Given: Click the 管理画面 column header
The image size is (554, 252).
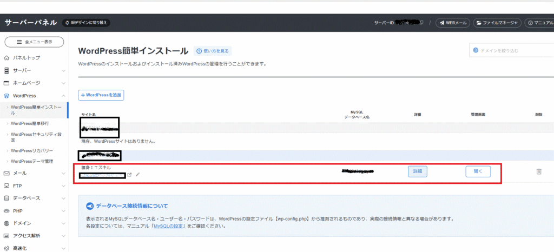Looking at the screenshot, I should [478, 115].
